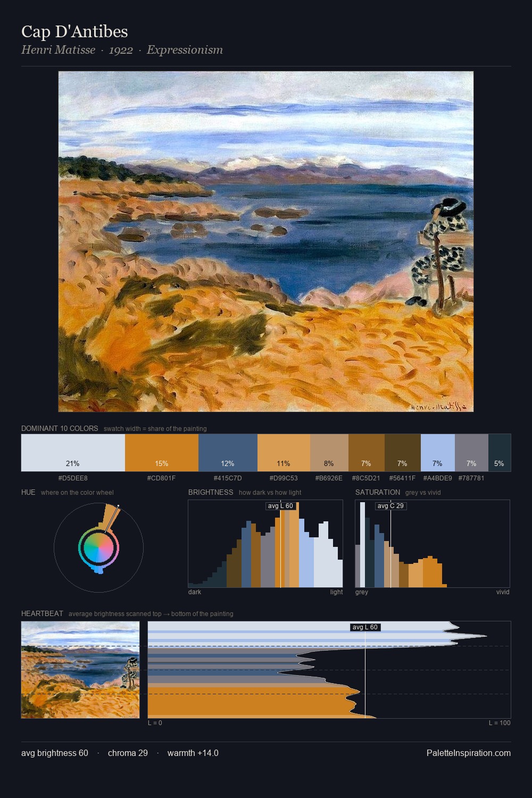Viewport: 532px width, 798px height.
Task: Click the "grey vs vivid" caption
Action: [423, 493]
